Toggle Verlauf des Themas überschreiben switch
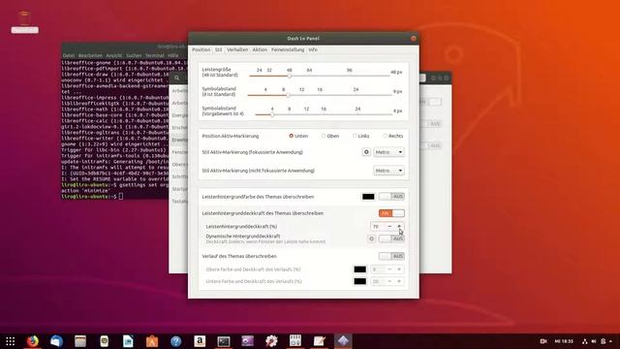Screen dimensions: 620x349 [x=391, y=256]
